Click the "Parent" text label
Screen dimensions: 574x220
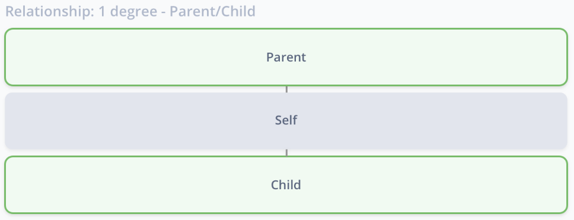(286, 57)
